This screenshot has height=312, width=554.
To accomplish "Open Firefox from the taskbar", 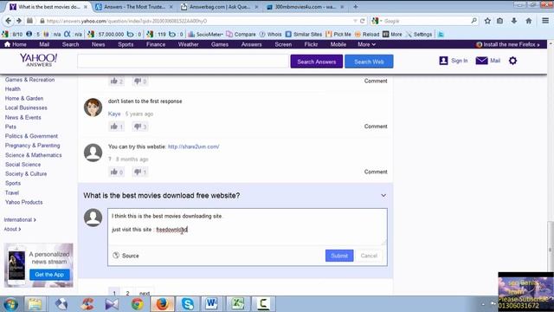I will coord(162,304).
